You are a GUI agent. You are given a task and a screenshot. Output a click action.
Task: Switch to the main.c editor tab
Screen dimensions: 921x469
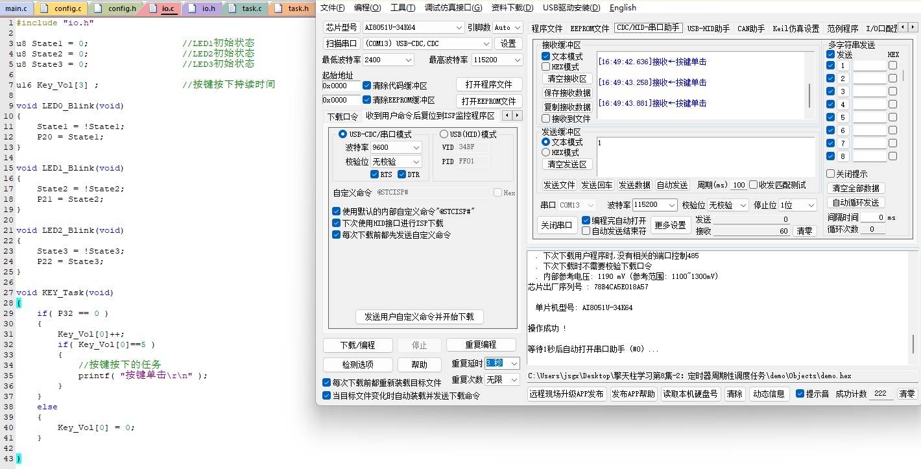tap(16, 8)
